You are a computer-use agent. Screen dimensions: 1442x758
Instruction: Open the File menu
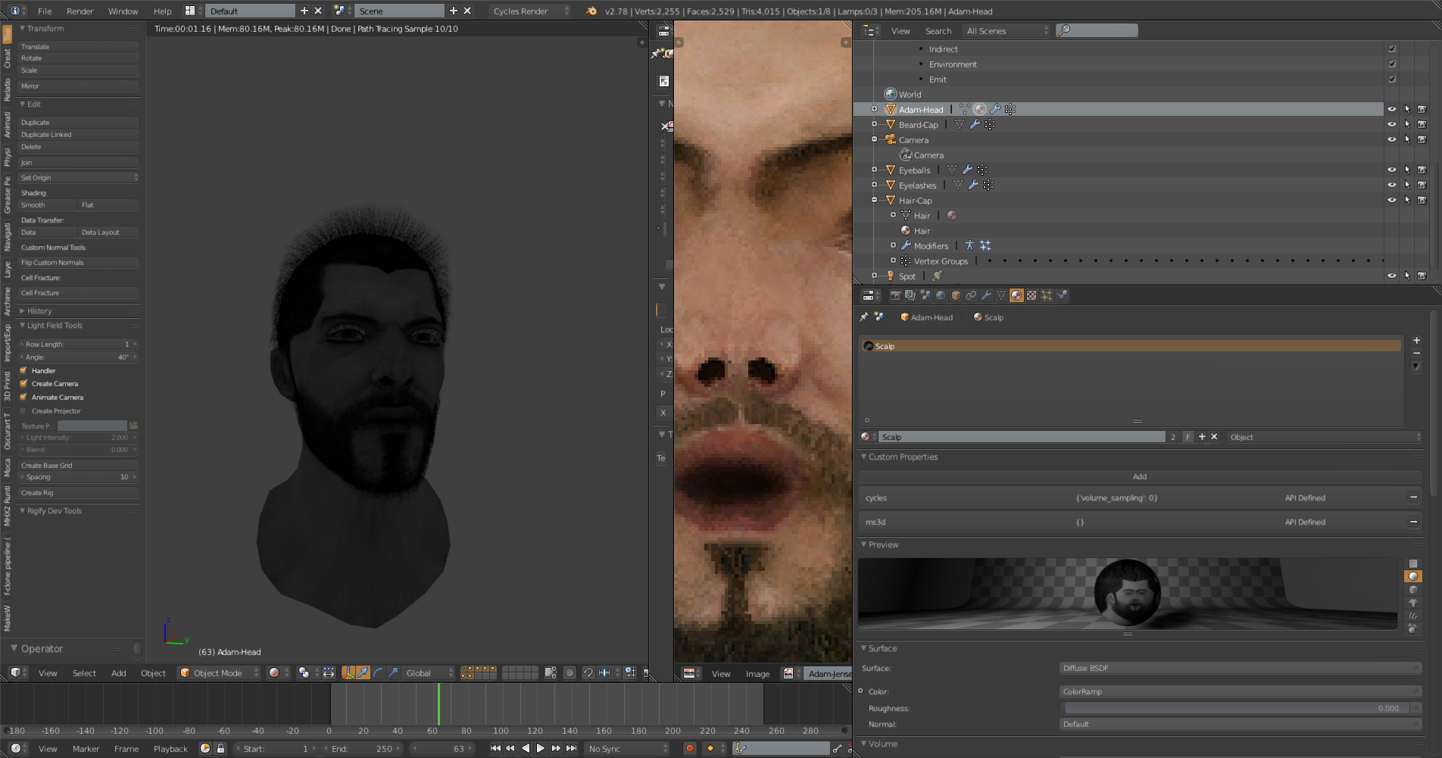pos(45,11)
